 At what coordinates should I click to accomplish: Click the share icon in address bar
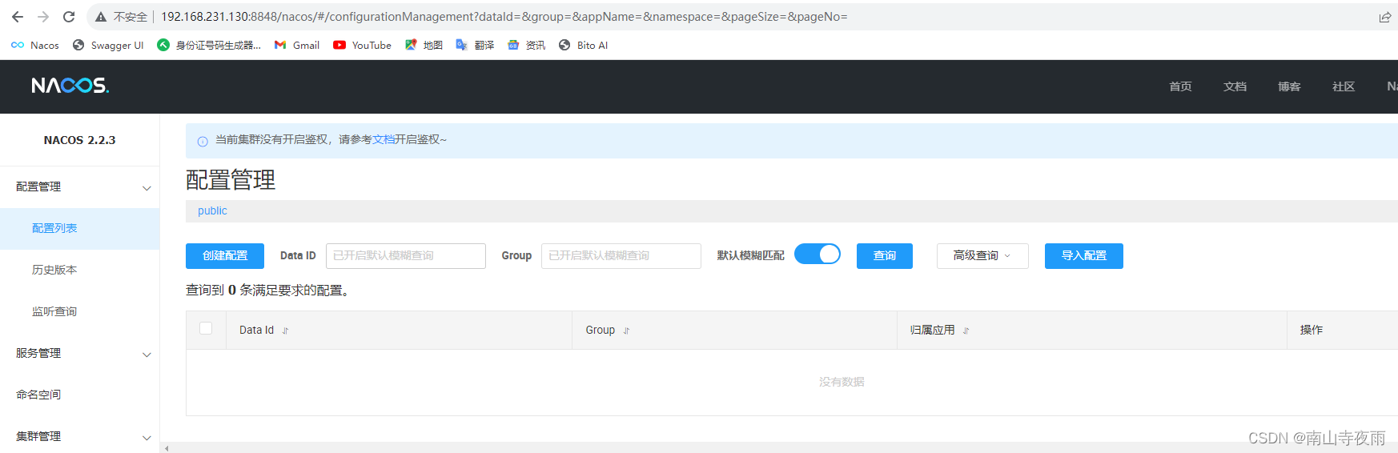click(x=1385, y=17)
